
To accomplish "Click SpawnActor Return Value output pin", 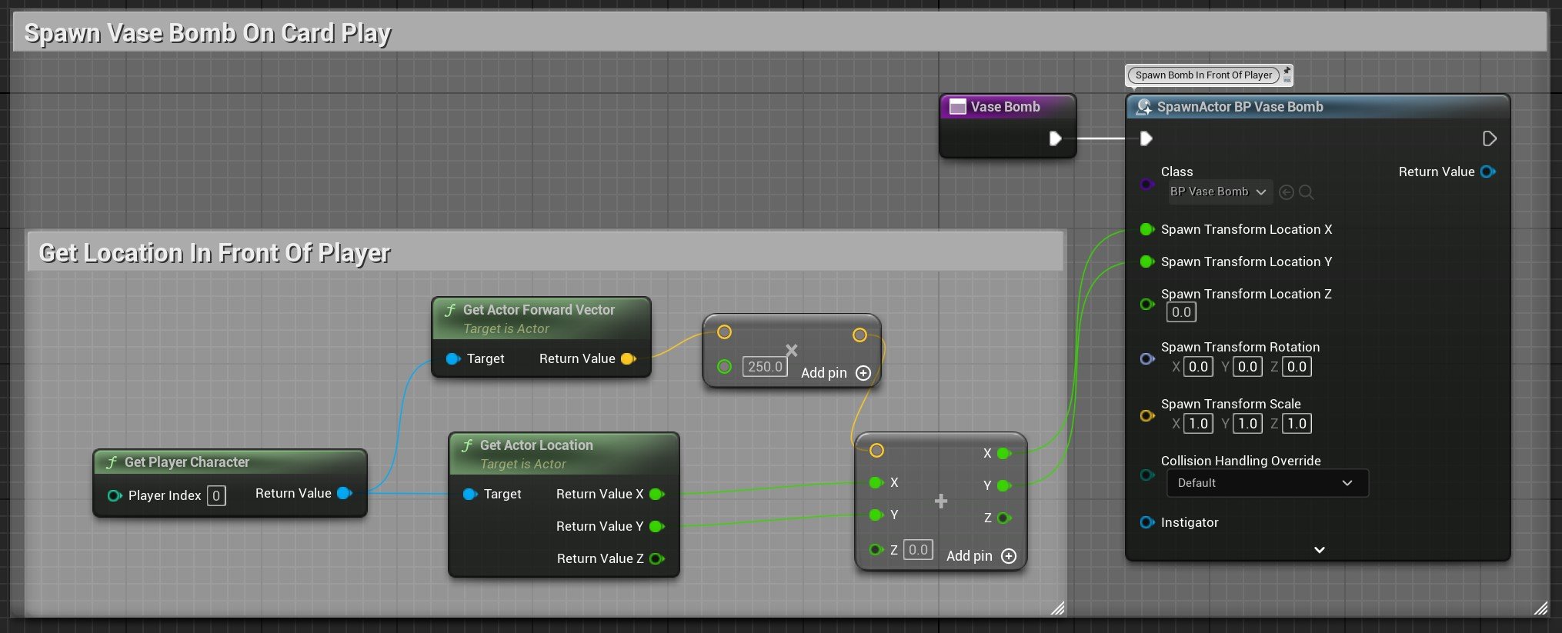I will (1488, 172).
